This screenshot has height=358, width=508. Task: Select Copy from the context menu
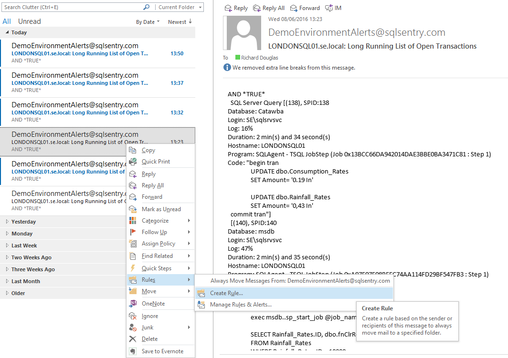162,150
